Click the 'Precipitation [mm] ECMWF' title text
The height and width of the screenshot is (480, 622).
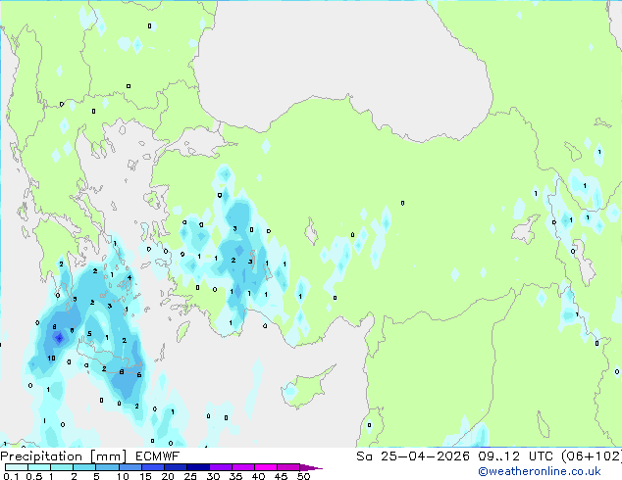point(90,456)
